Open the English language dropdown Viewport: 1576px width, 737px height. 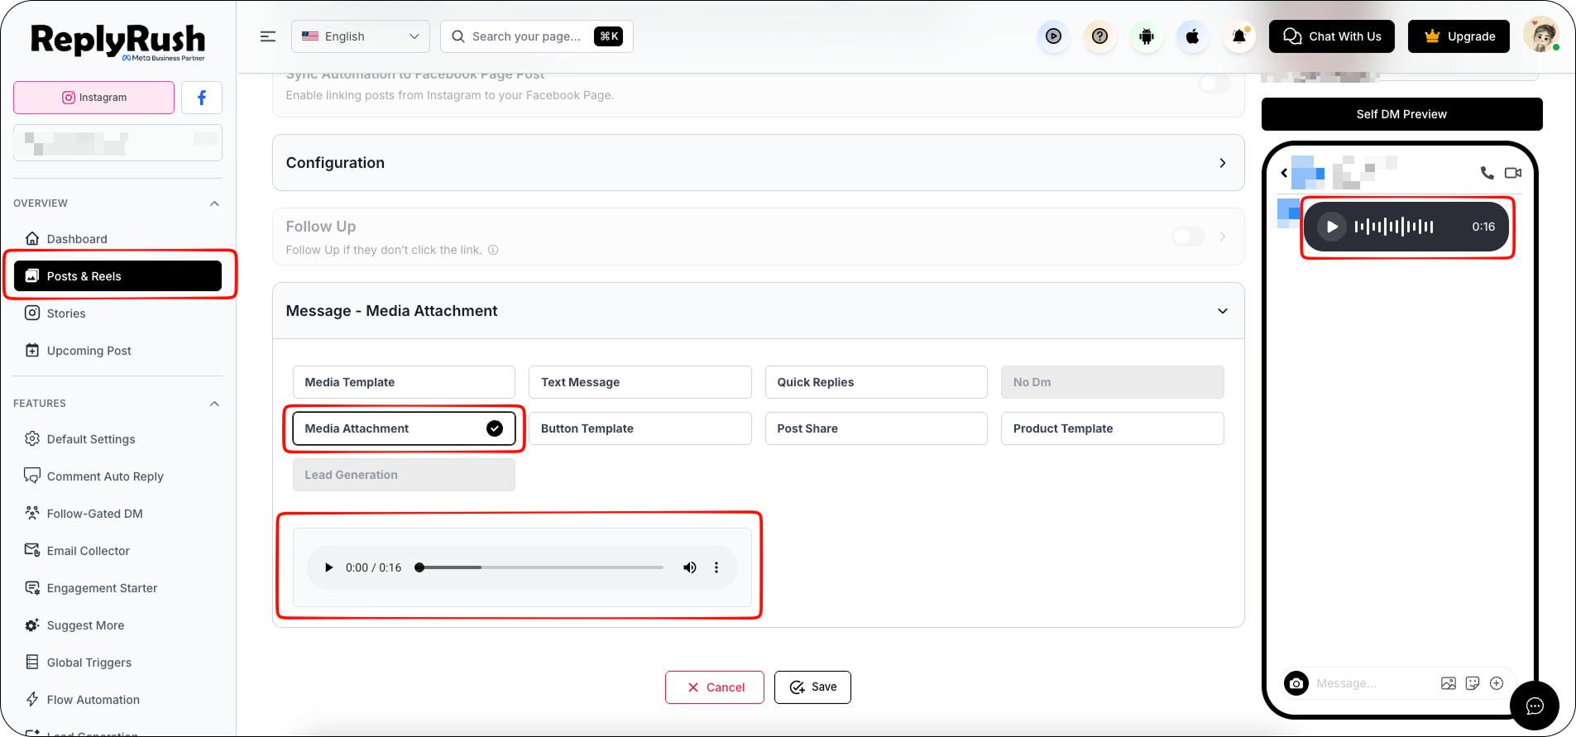[361, 36]
